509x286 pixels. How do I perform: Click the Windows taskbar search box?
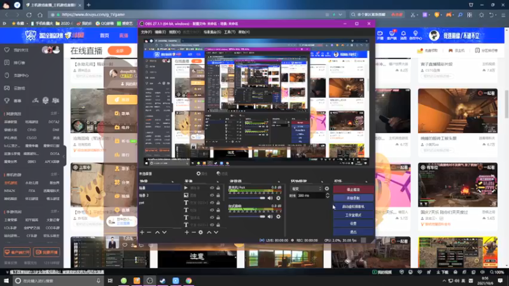tap(59, 280)
